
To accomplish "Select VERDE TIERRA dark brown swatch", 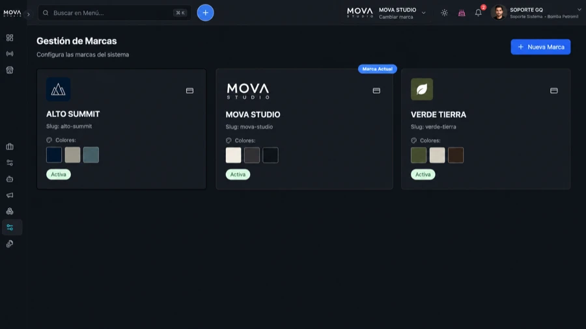I will [x=456, y=155].
